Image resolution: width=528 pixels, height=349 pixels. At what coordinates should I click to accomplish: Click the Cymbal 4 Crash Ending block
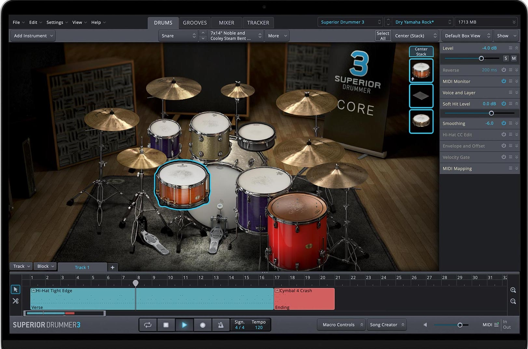tap(305, 299)
